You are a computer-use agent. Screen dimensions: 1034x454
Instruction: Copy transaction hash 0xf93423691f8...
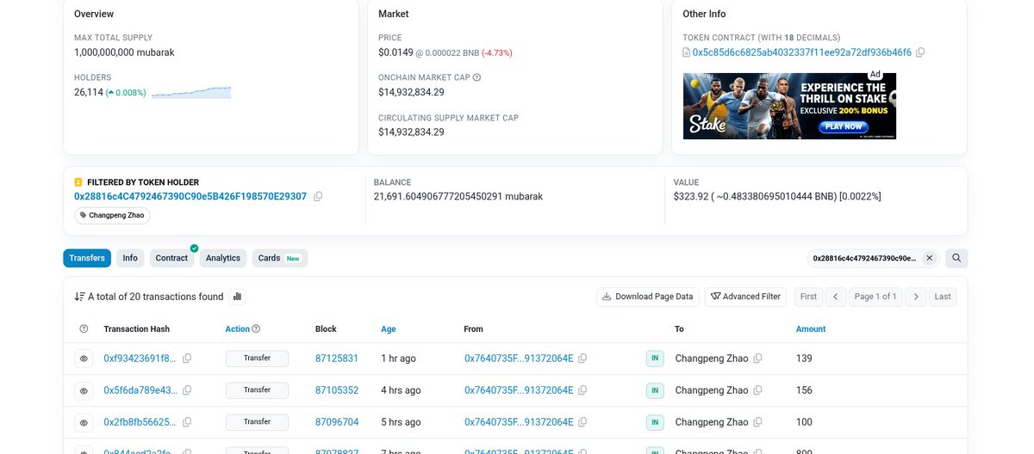click(x=187, y=359)
